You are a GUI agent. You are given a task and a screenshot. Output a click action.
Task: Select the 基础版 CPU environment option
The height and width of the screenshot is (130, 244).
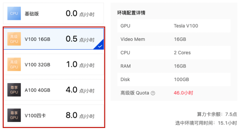coord(54,14)
